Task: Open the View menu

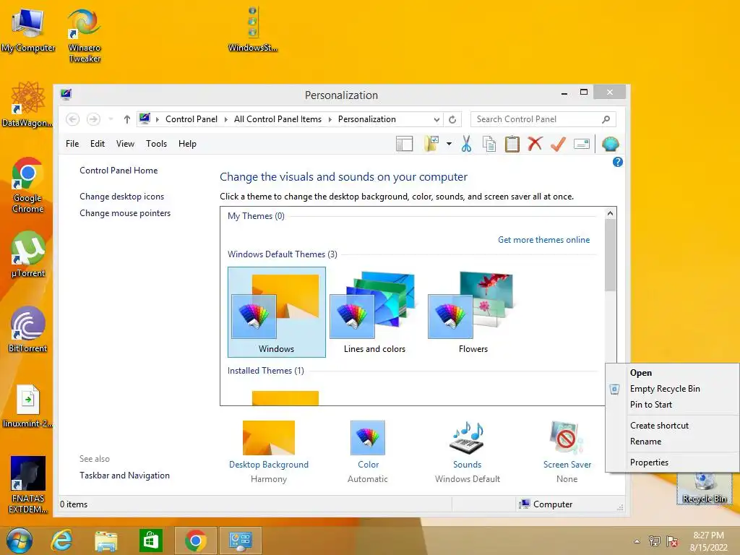Action: point(125,144)
